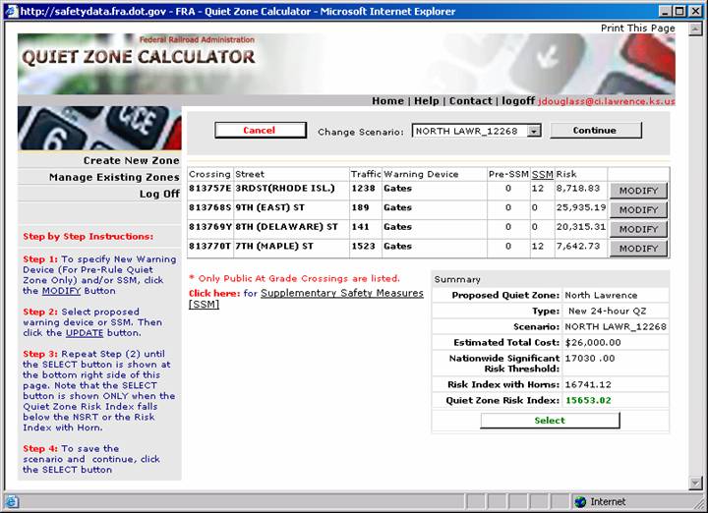This screenshot has width=708, height=513.
Task: Open the Supplementary Safety Measures link
Action: point(341,293)
